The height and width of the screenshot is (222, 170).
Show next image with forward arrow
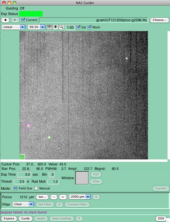click(15, 20)
